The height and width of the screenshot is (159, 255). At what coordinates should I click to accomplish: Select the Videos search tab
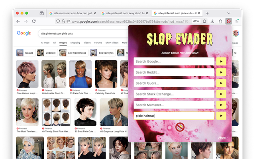pyautogui.click(x=87, y=43)
